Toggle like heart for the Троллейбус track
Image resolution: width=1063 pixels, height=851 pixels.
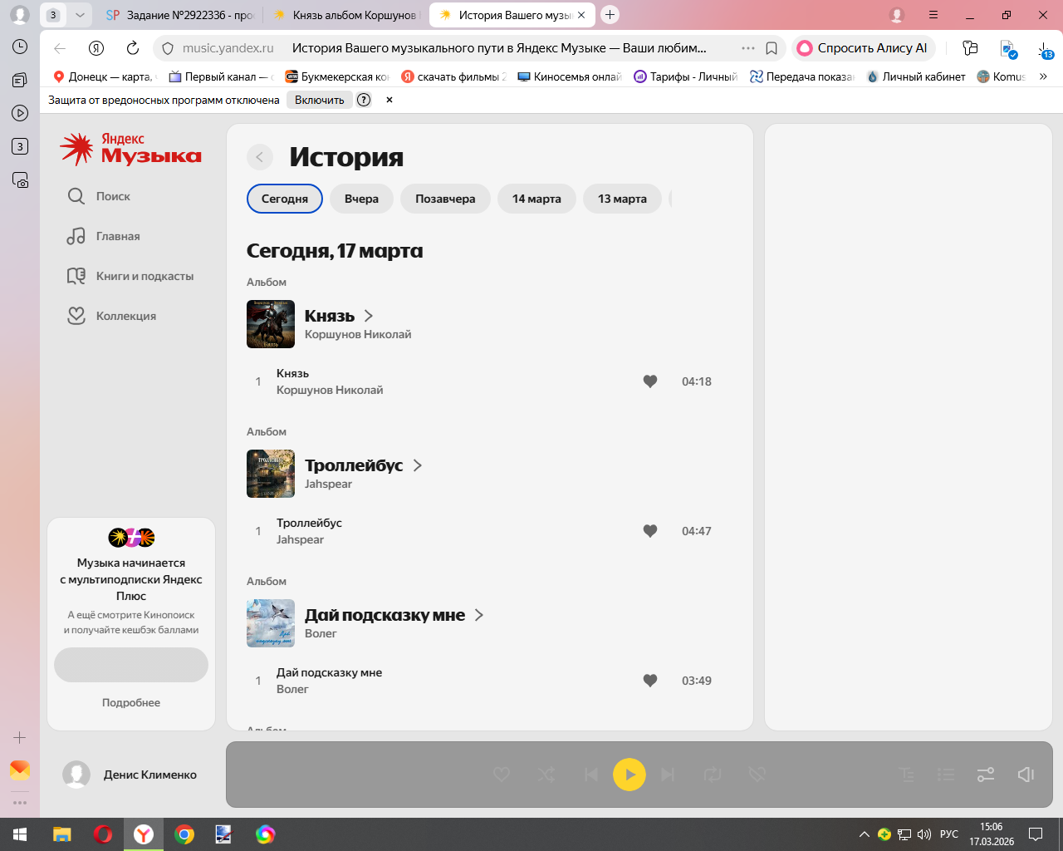(x=650, y=531)
